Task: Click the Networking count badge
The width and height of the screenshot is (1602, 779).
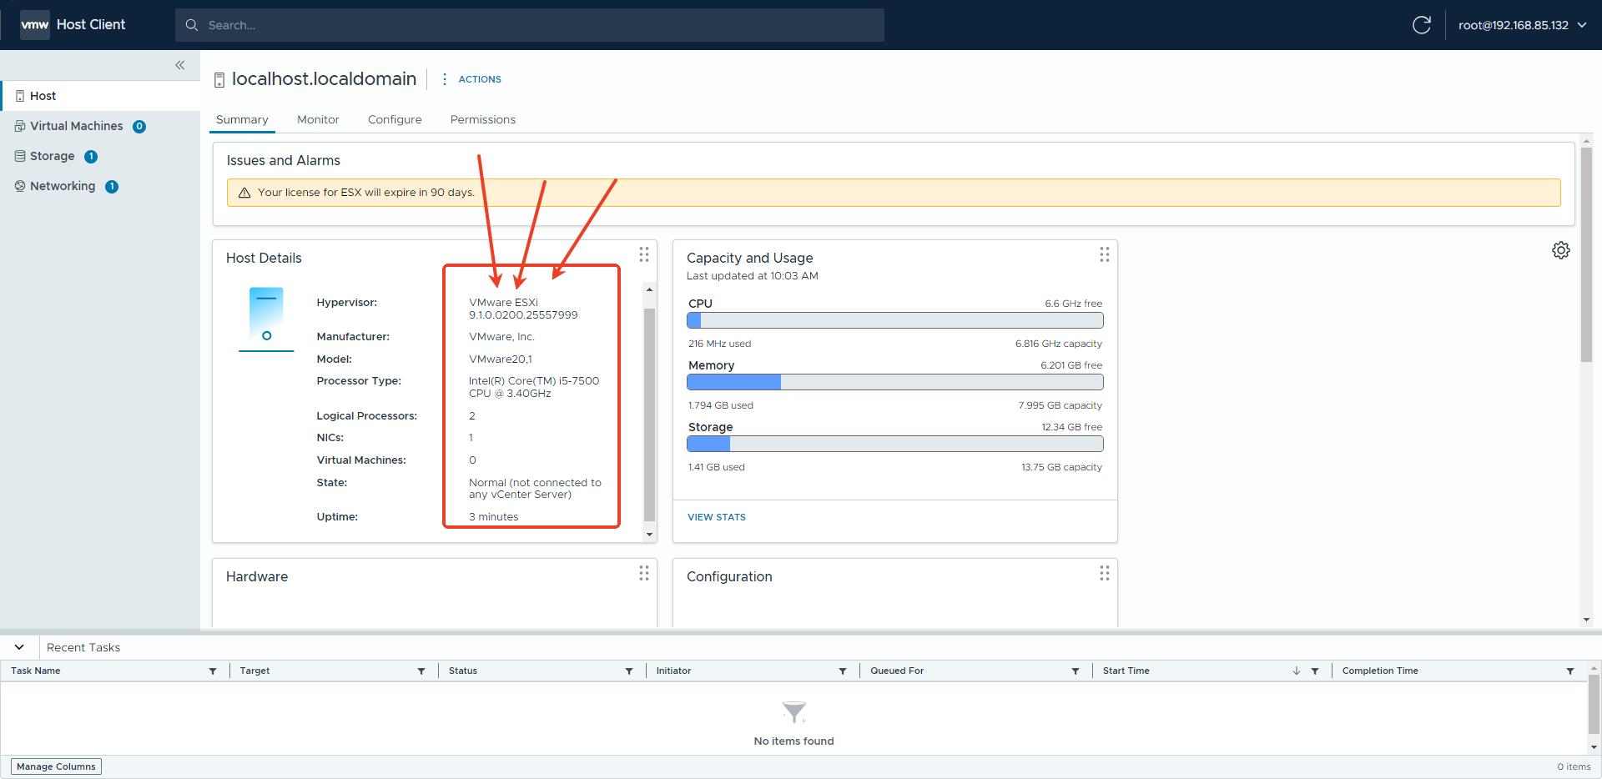Action: [112, 187]
